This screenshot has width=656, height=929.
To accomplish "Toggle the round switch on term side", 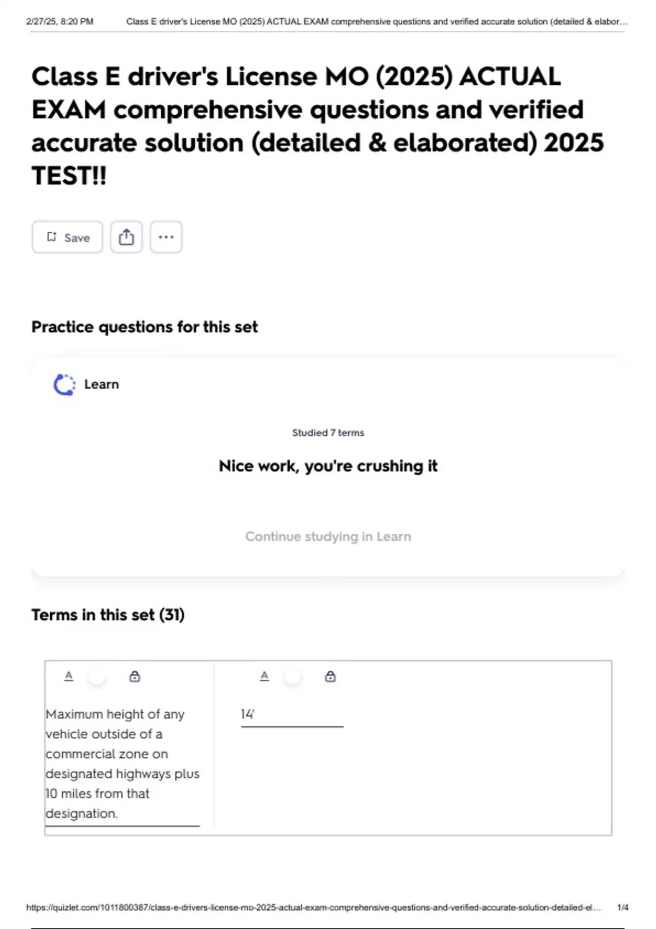I will (x=97, y=677).
